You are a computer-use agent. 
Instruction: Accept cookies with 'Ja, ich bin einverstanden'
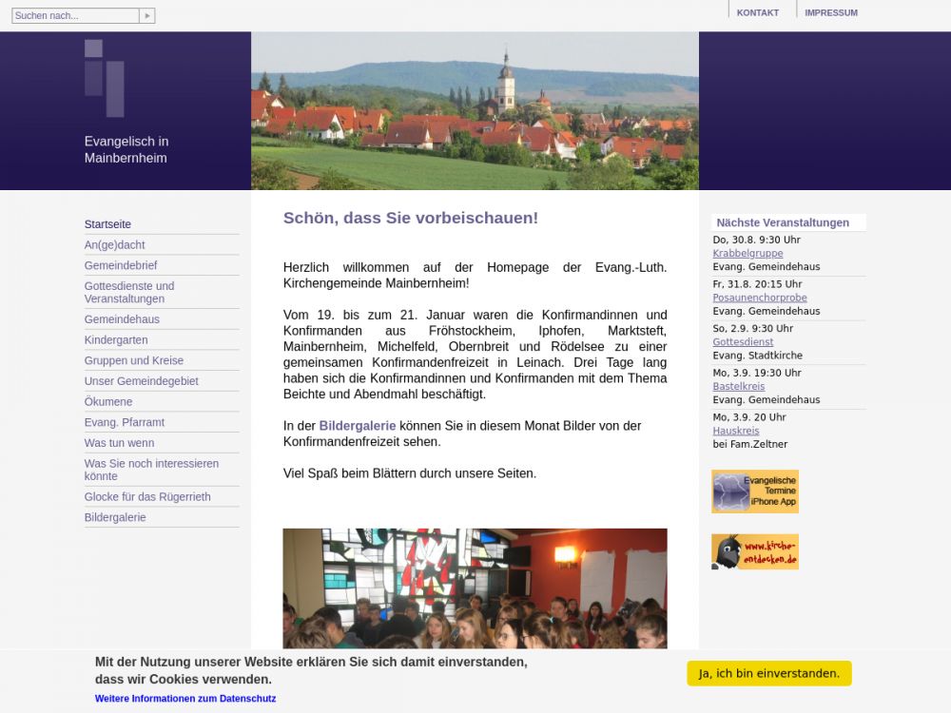coord(768,673)
